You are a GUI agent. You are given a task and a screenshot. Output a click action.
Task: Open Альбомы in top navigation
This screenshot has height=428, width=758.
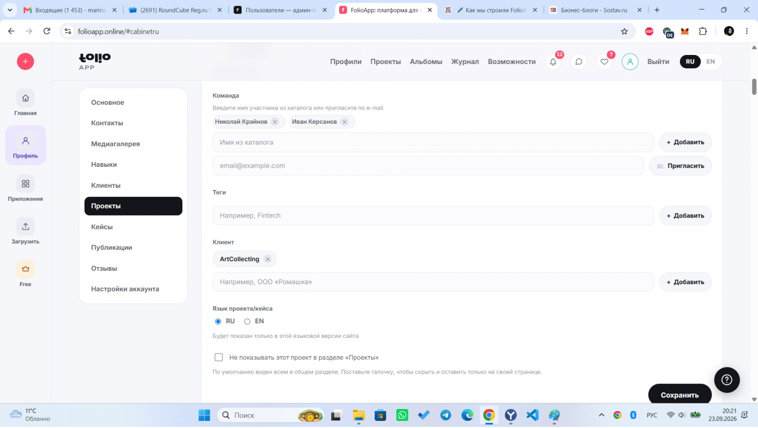tap(426, 62)
